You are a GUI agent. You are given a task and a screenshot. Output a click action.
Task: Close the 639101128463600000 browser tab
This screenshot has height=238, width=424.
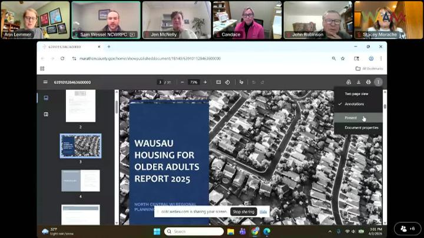pyautogui.click(x=99, y=46)
